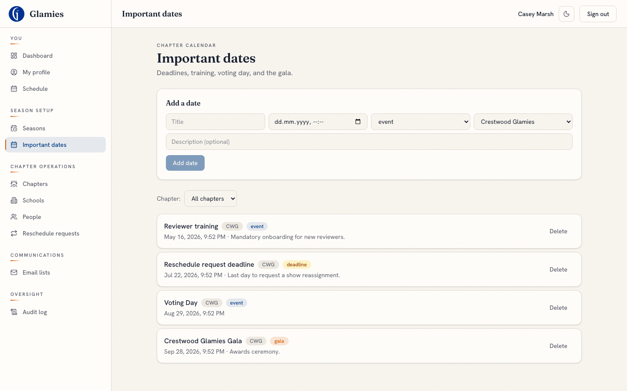Viewport: 627px width, 391px height.
Task: Delete the Reviewer training date
Action: pos(558,231)
